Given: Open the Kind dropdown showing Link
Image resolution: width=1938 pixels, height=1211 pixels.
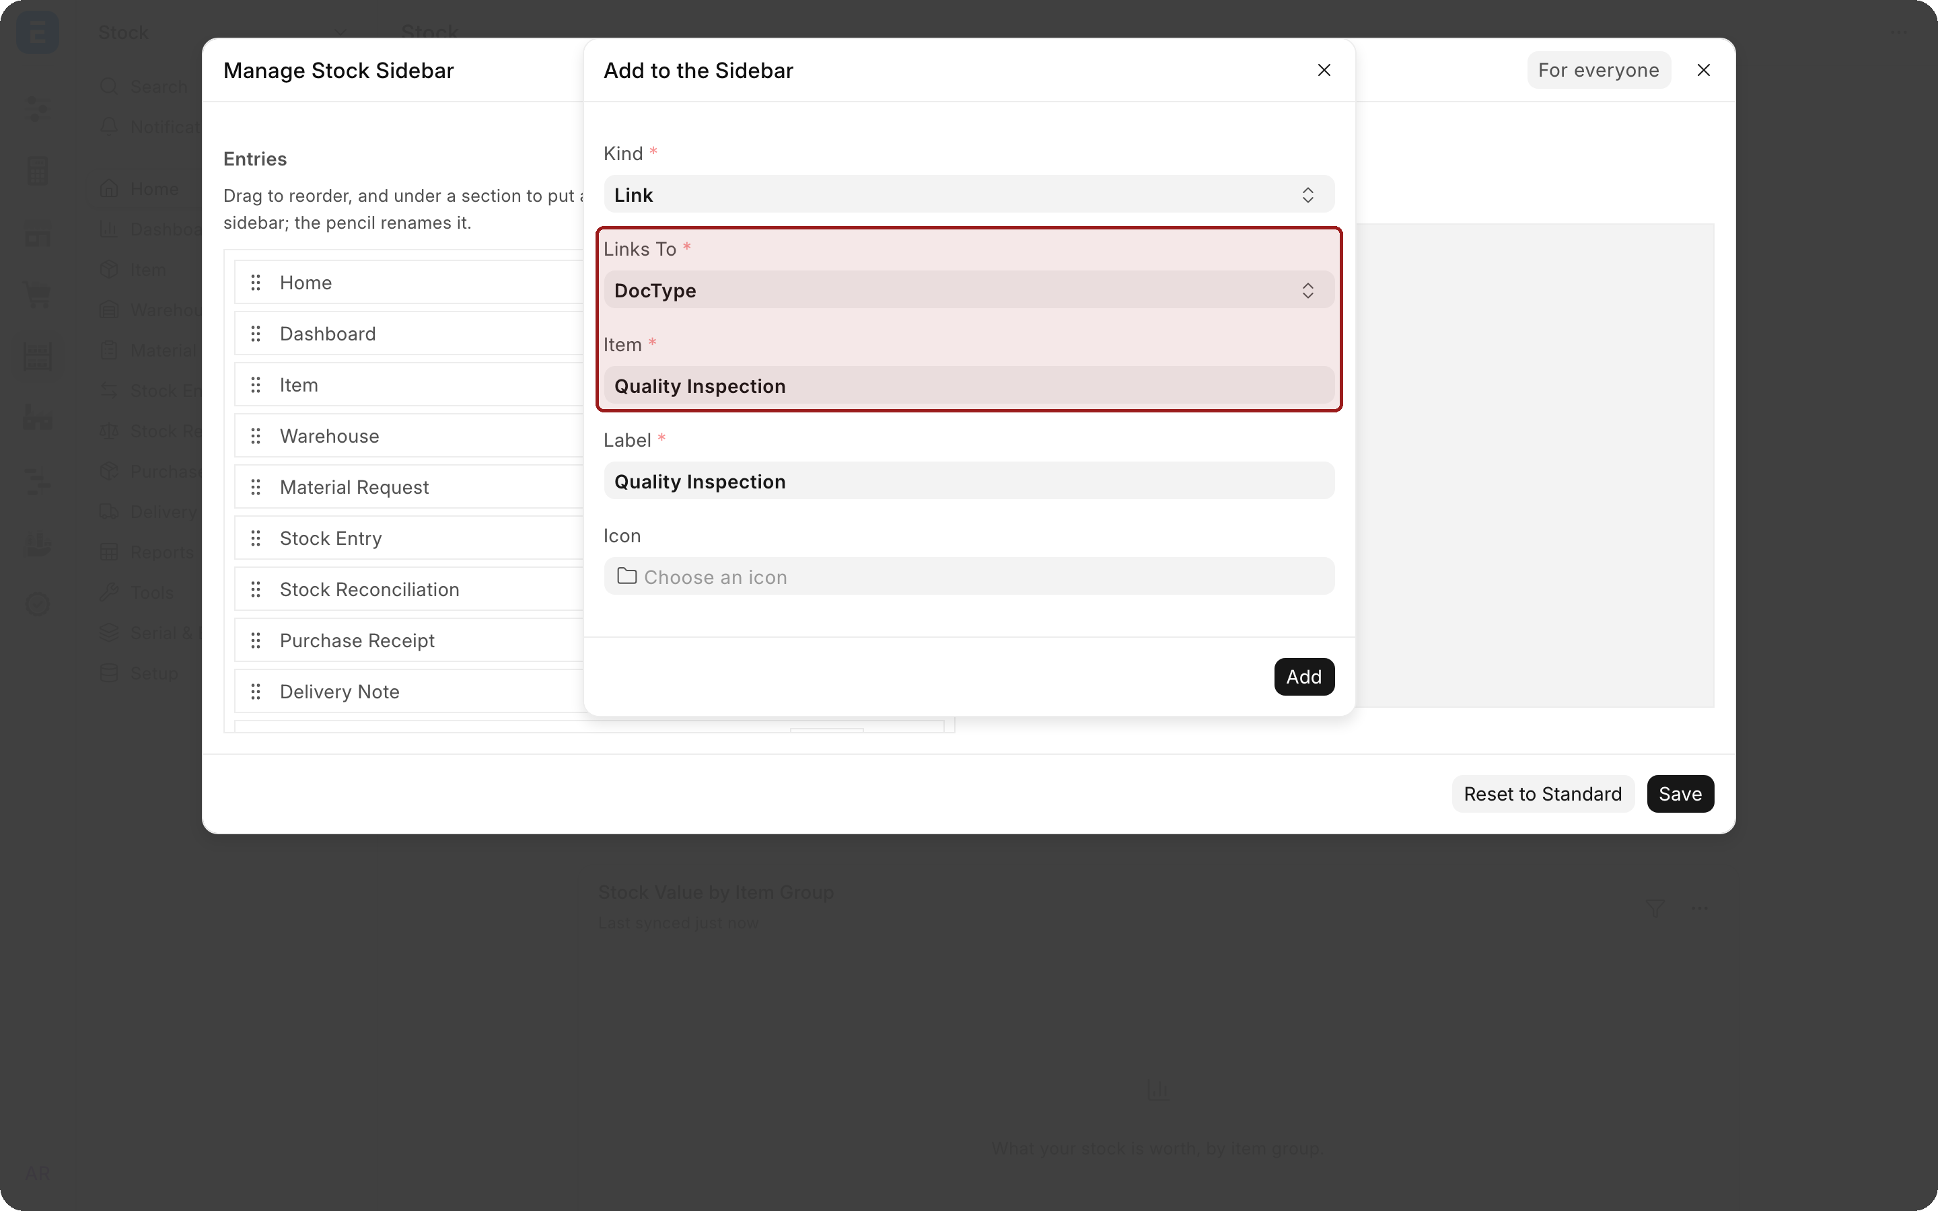Looking at the screenshot, I should point(969,194).
